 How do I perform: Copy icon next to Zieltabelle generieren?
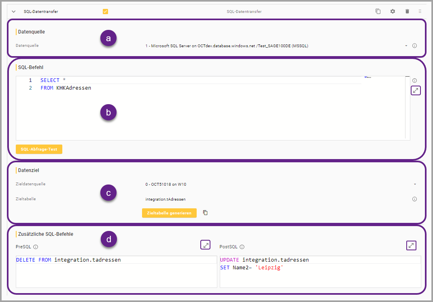click(x=205, y=213)
